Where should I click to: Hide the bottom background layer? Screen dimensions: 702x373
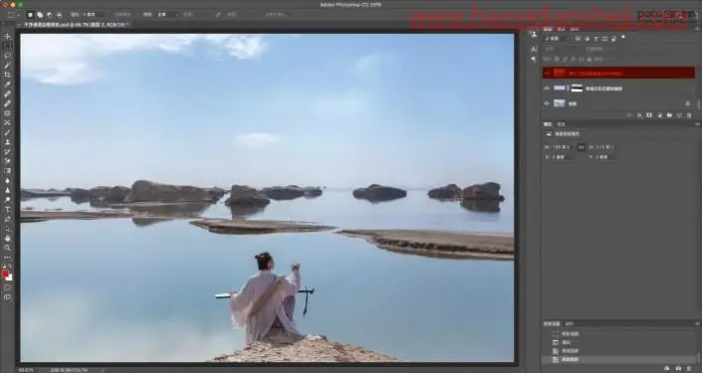[547, 103]
